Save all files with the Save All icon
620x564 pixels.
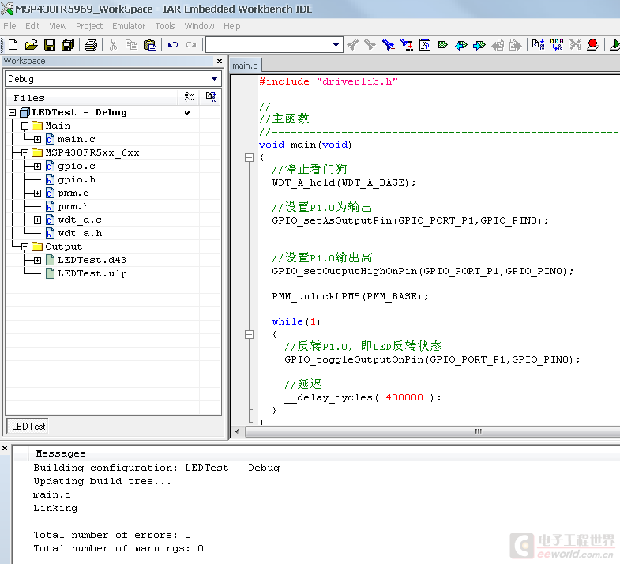tap(68, 45)
